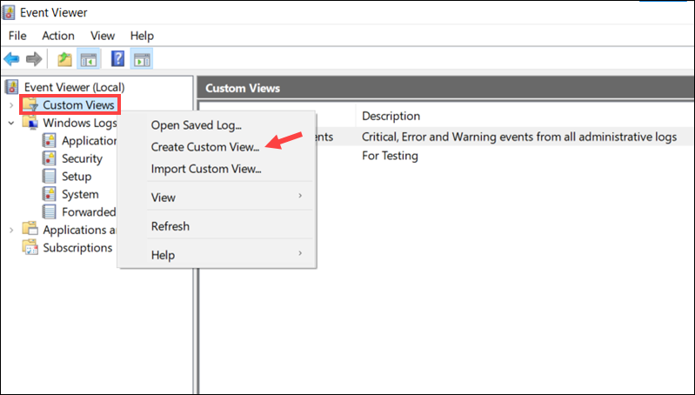Expand the Custom Views tree node

11,105
